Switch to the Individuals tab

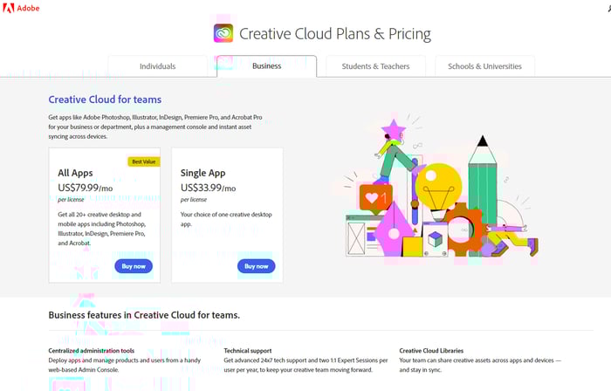pyautogui.click(x=158, y=66)
